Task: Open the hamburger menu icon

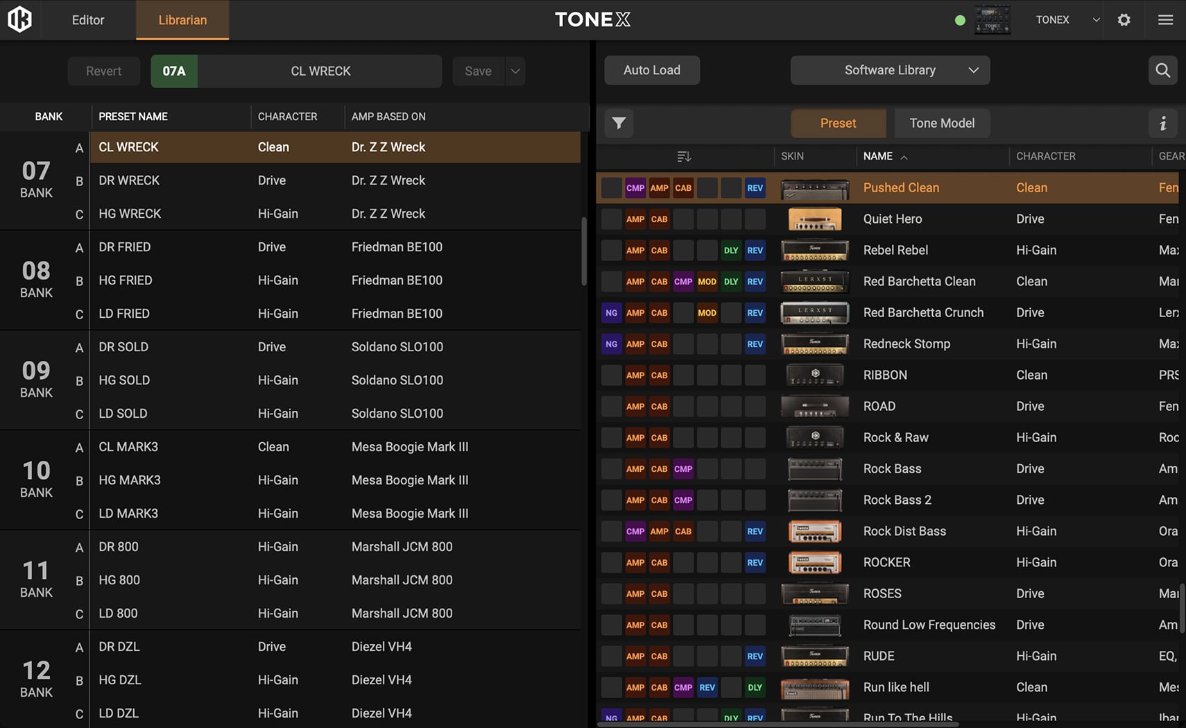Action: pos(1165,19)
